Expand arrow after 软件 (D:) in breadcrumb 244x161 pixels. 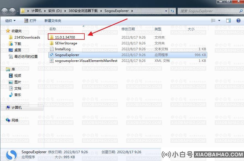(x=65, y=11)
